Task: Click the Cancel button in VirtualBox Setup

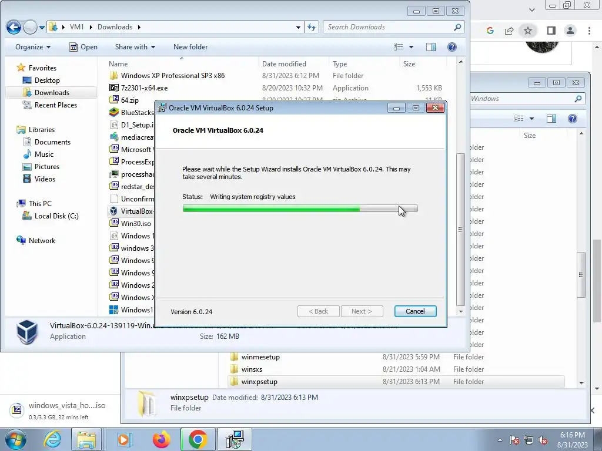Action: [x=415, y=311]
